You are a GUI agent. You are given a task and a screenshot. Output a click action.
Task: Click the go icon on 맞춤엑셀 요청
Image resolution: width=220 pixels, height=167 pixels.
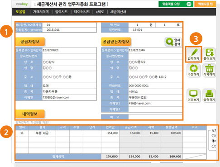pyautogui.click(x=189, y=4)
